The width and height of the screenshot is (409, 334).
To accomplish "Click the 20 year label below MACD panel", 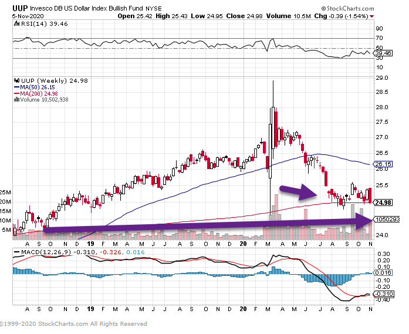I will pyautogui.click(x=243, y=309).
